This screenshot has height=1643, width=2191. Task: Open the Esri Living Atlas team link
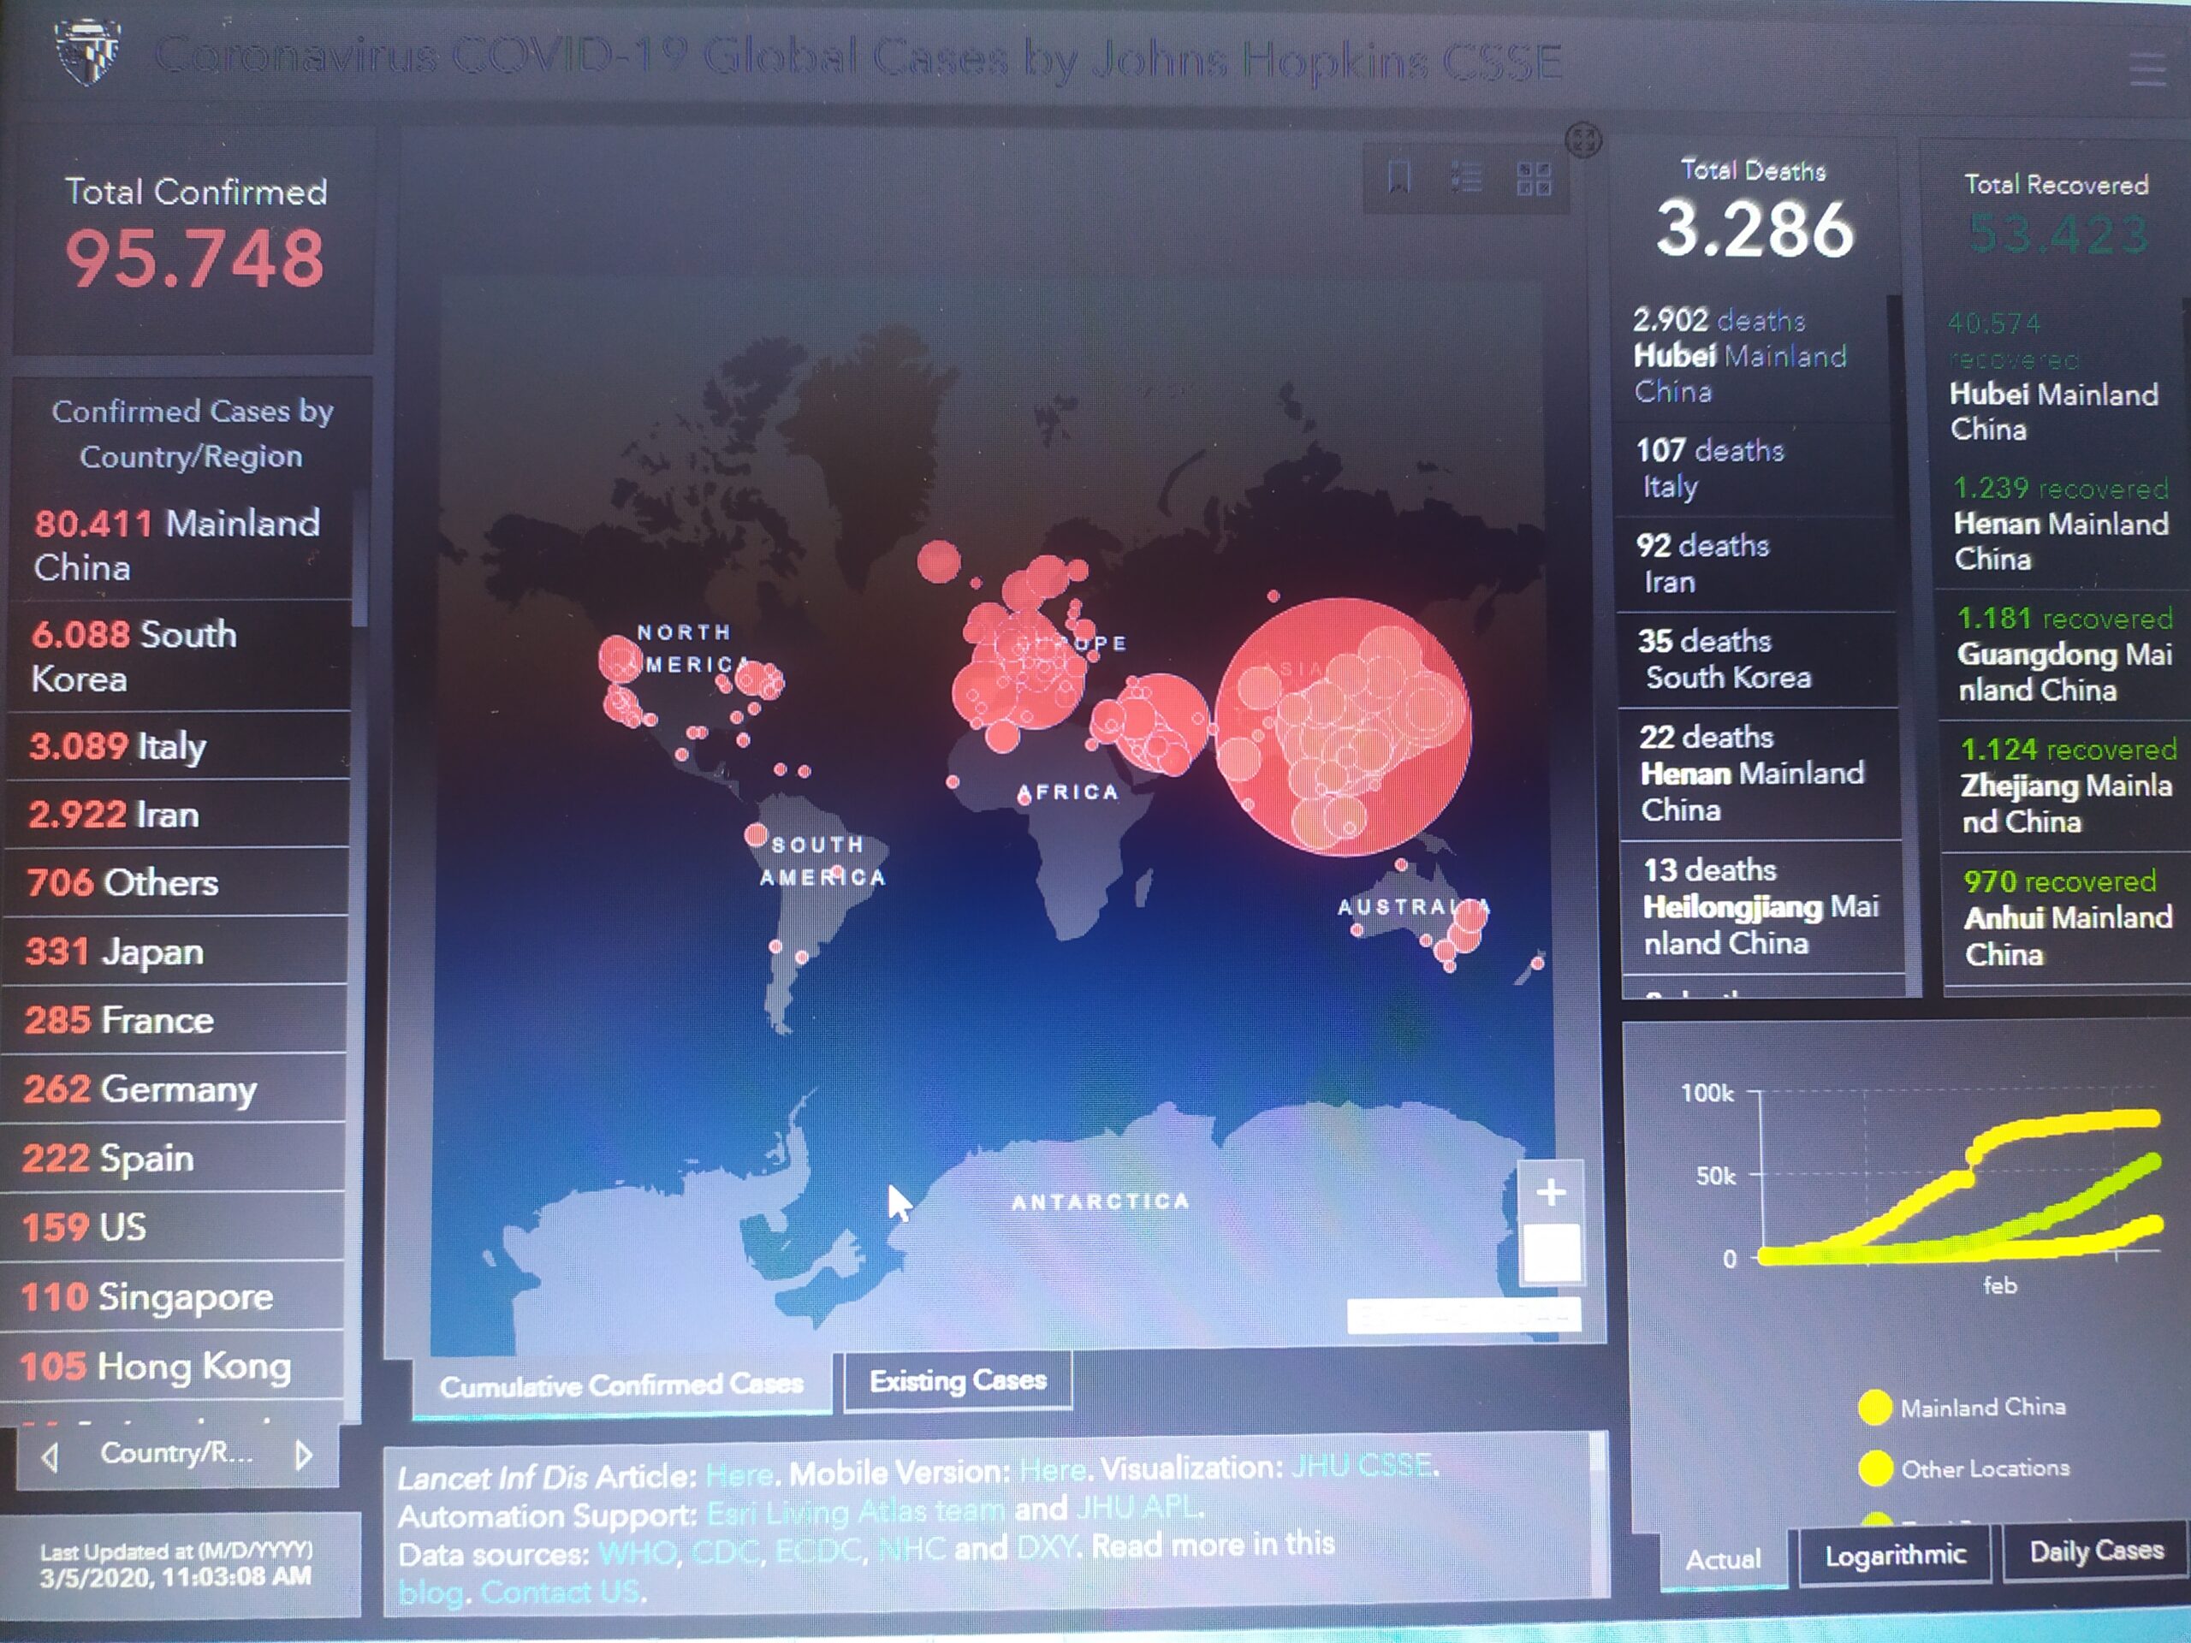pos(856,1512)
